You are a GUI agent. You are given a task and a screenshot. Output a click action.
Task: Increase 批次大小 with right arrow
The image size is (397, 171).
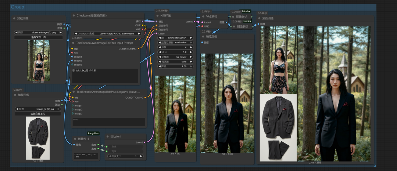coord(141,156)
